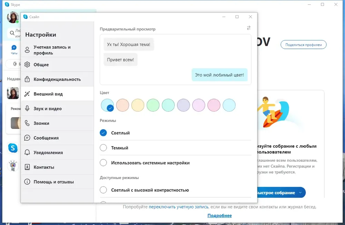
Task: Enable Светлый с высокой контрастностью mode
Action: pyautogui.click(x=103, y=190)
